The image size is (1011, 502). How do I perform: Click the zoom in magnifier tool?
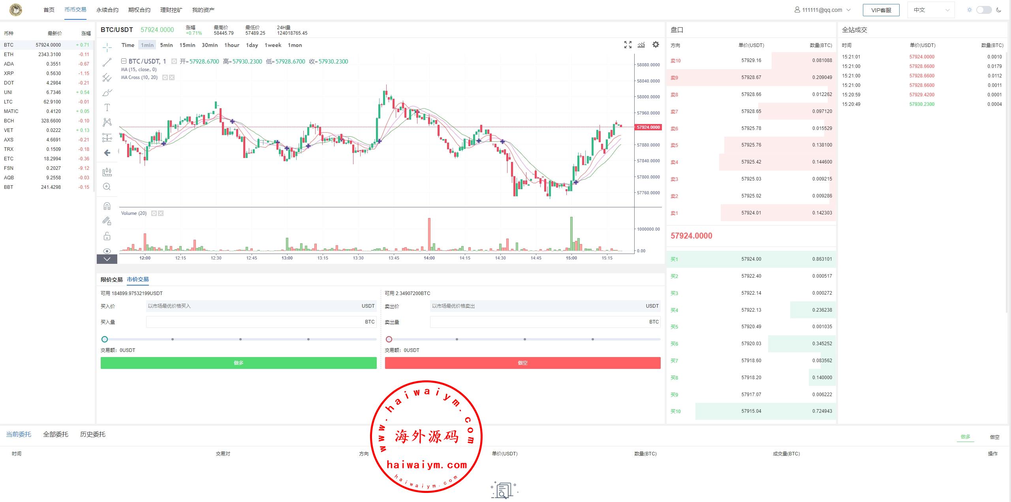(x=107, y=187)
